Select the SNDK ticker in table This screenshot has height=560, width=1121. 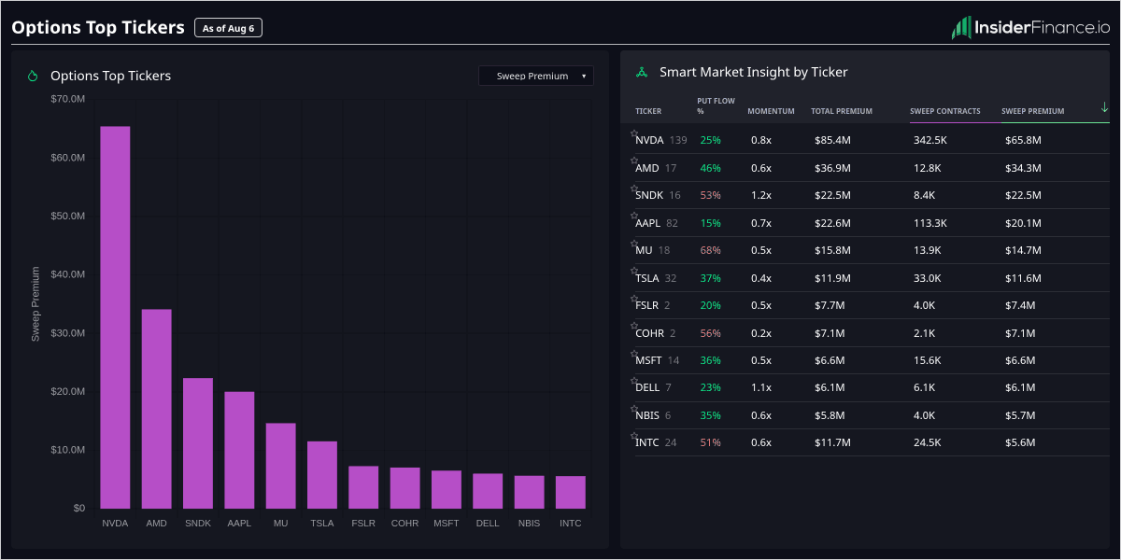649,195
